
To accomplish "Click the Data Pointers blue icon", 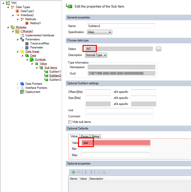I will point(22,84).
